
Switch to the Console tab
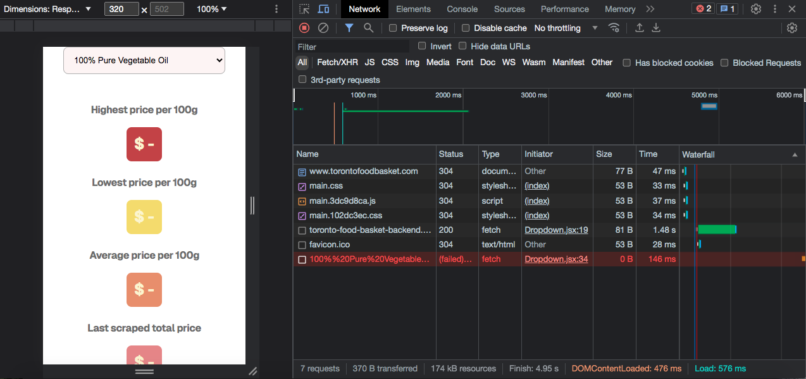[x=462, y=9]
